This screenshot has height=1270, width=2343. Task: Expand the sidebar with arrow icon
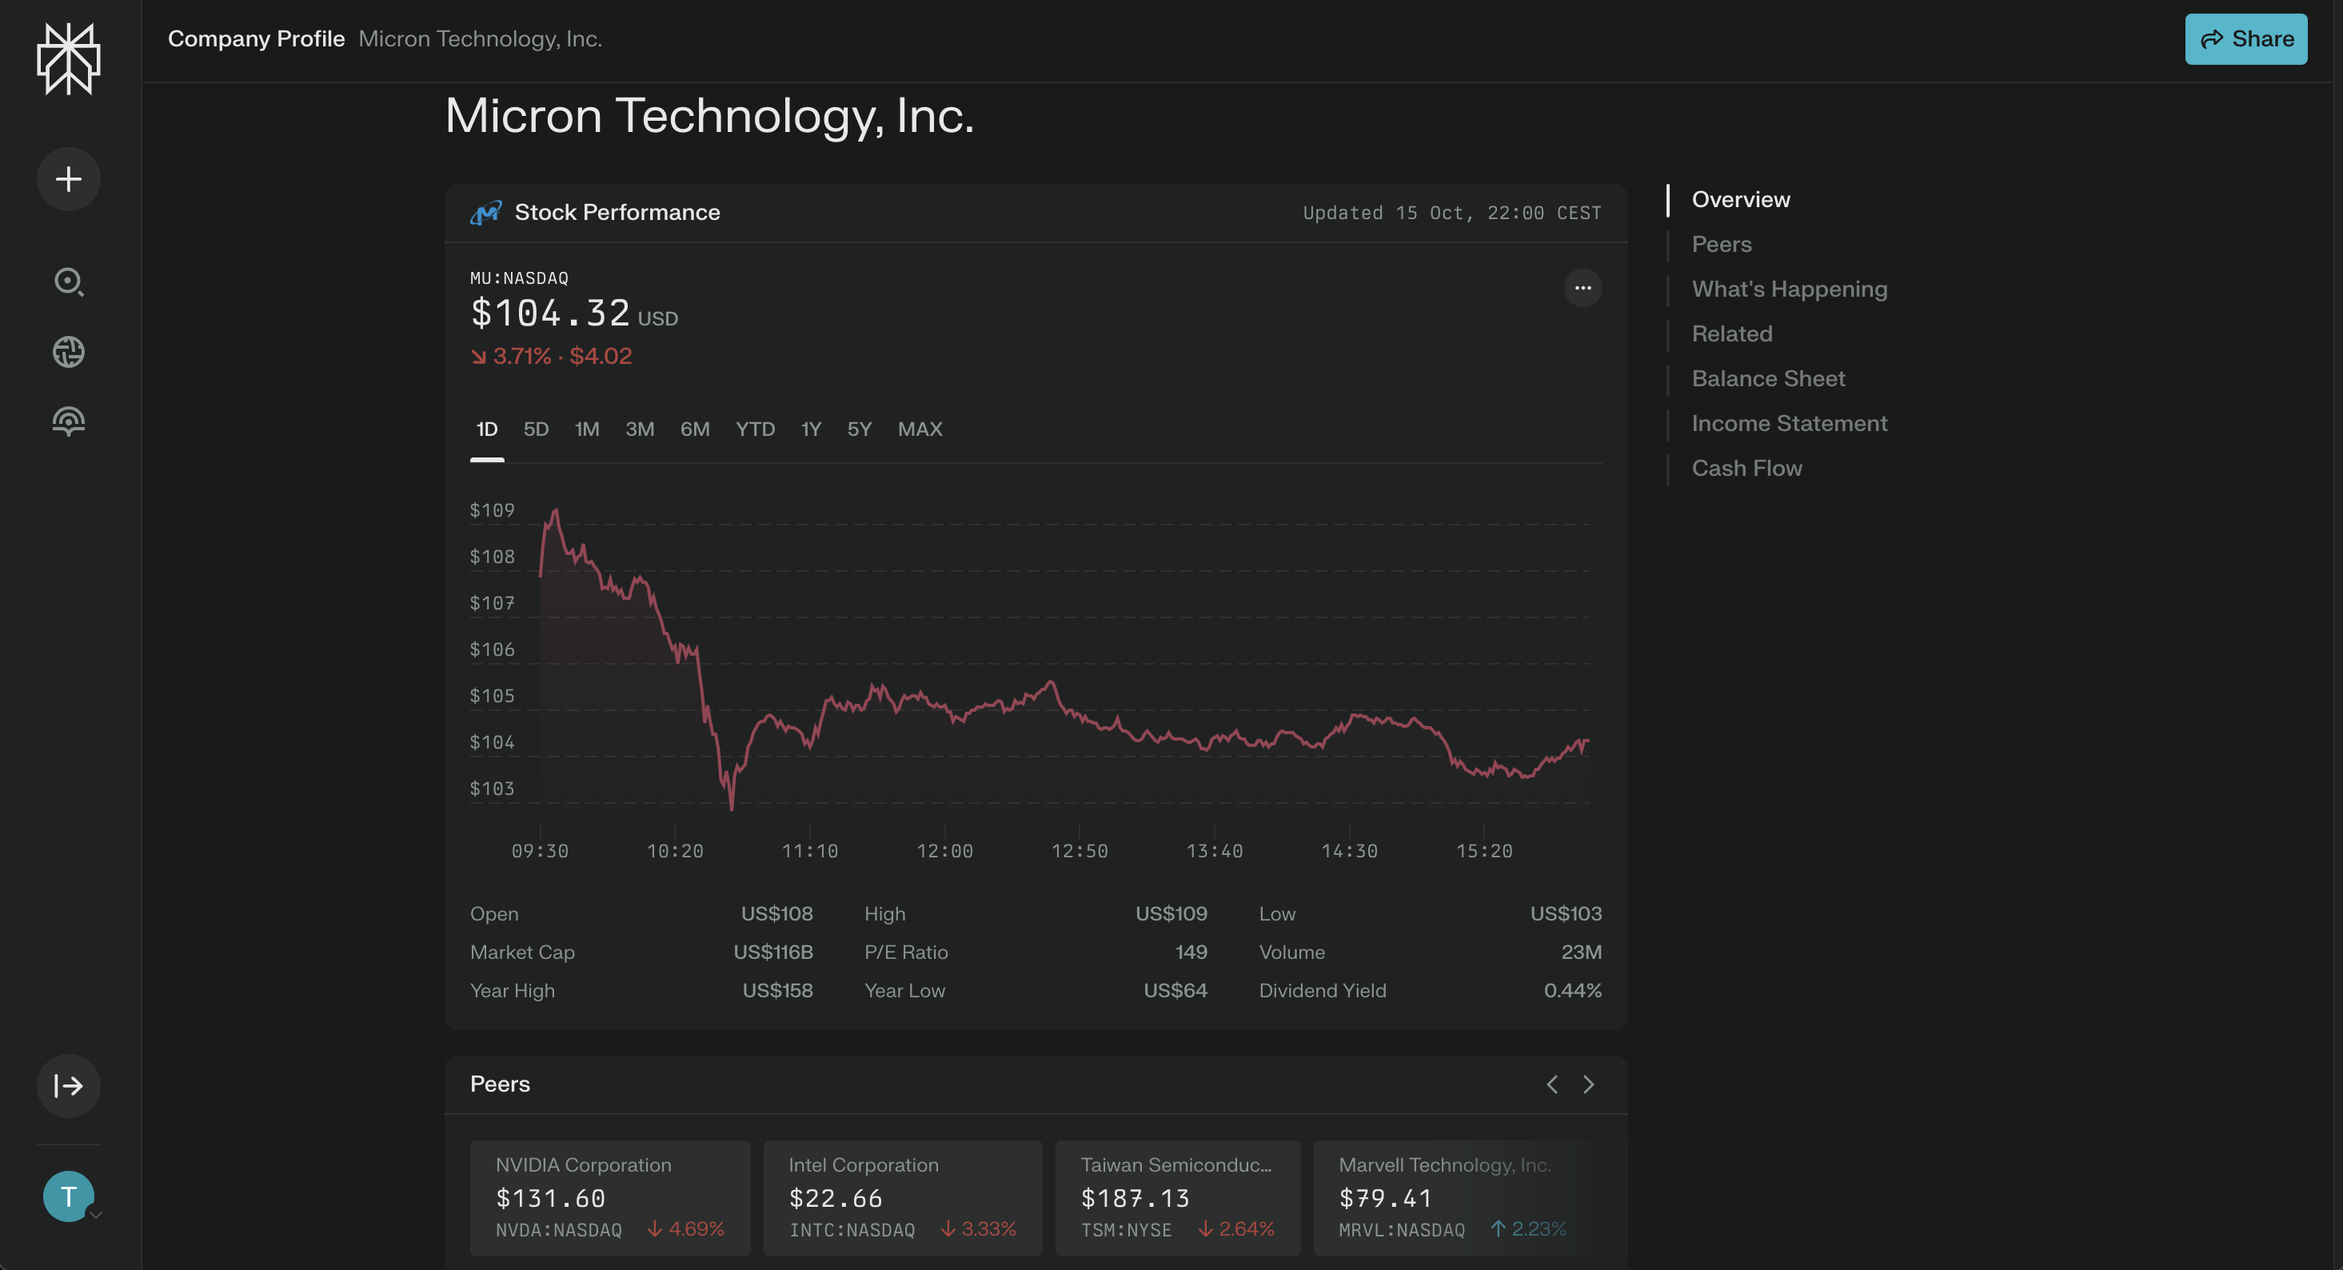point(68,1085)
